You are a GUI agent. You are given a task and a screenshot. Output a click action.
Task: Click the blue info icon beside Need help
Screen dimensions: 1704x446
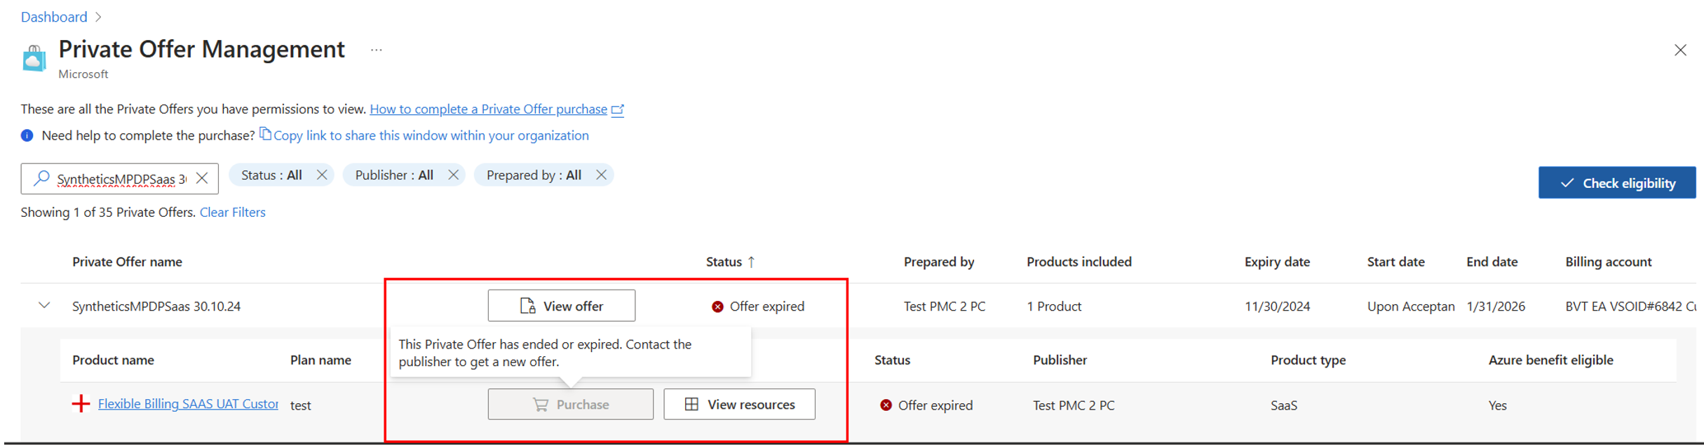coord(27,135)
